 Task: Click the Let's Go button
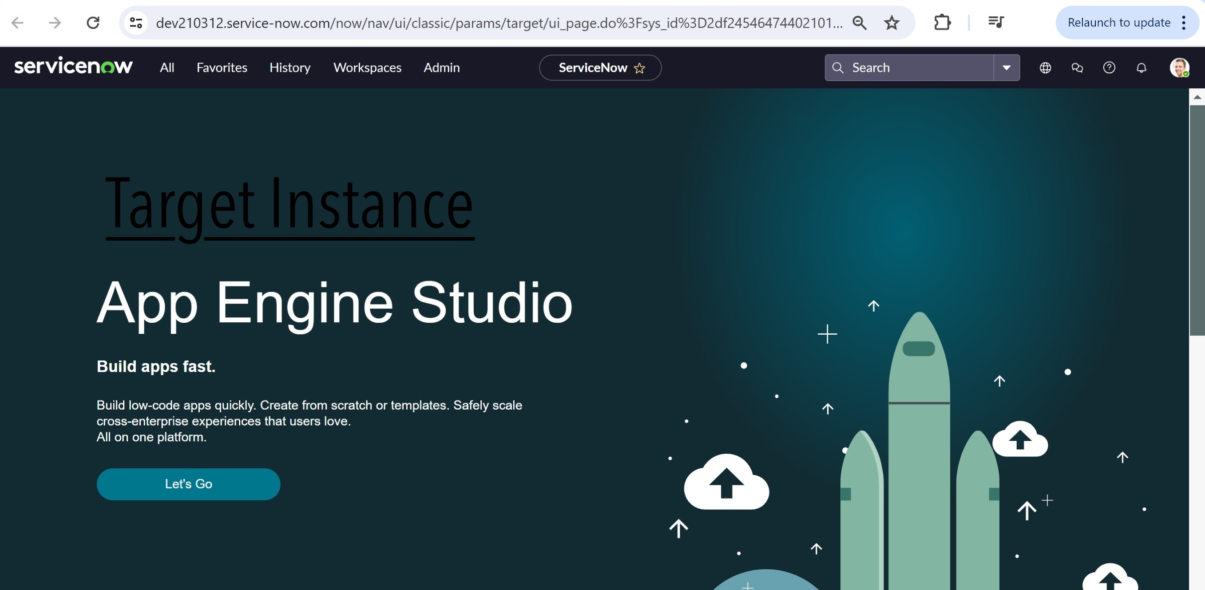point(189,484)
